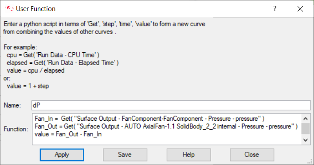Close the User Function dialog with X

pyautogui.click(x=300, y=9)
